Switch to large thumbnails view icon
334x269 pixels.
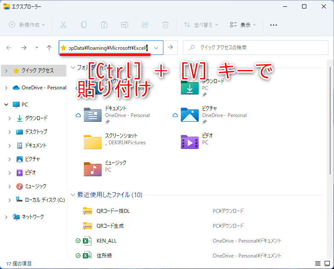click(328, 263)
